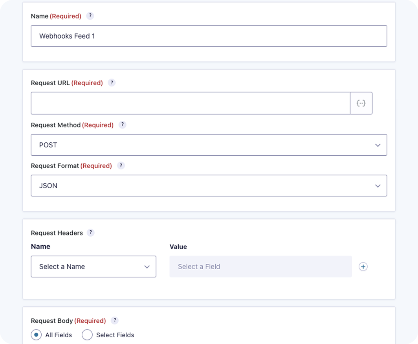Image resolution: width=418 pixels, height=344 pixels.
Task: Focus the empty Request URL text field
Action: click(x=190, y=103)
